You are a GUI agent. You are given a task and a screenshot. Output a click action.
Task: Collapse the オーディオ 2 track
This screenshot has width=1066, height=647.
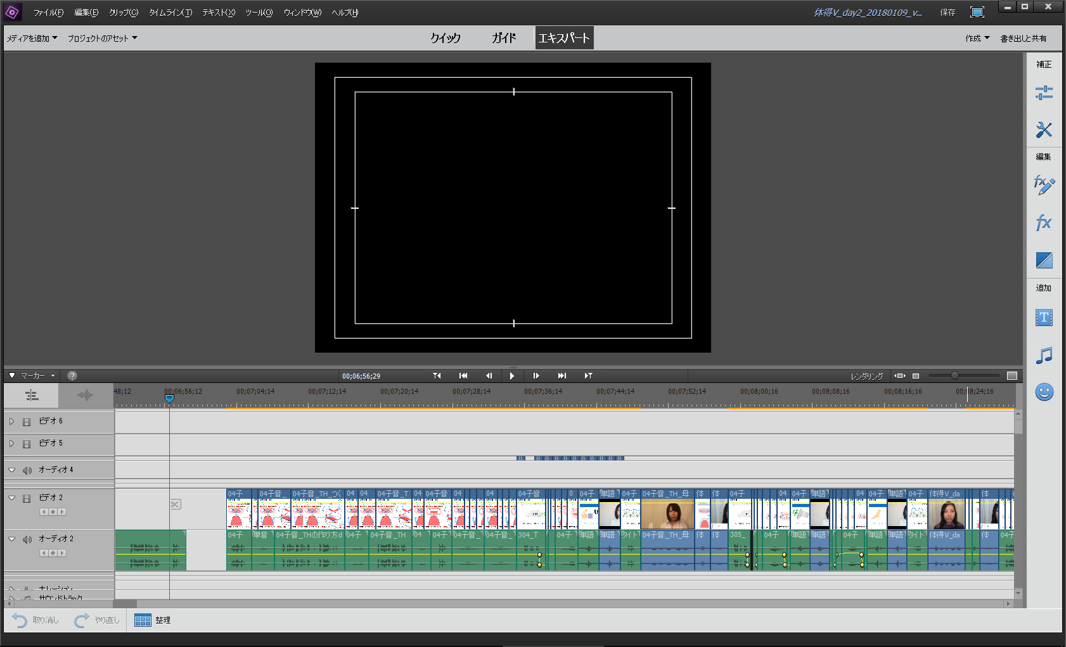coord(11,539)
